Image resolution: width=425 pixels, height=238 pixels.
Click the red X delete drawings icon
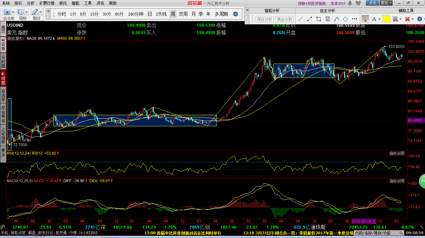(x=407, y=19)
